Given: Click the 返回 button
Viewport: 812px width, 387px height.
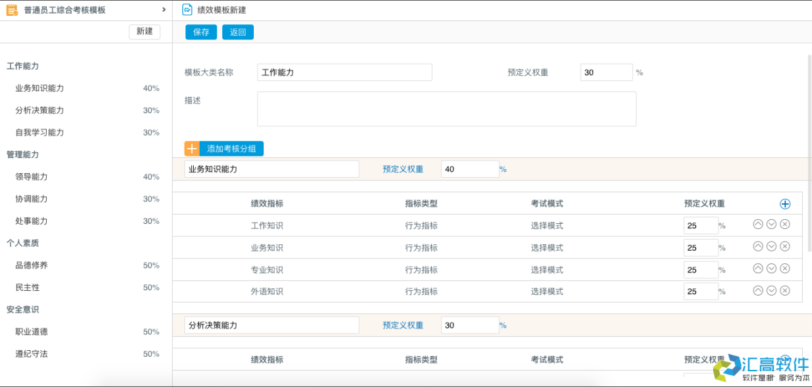Looking at the screenshot, I should [237, 32].
